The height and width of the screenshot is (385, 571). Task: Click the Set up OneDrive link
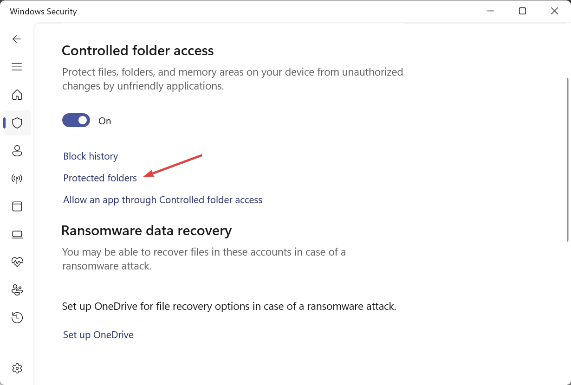98,335
